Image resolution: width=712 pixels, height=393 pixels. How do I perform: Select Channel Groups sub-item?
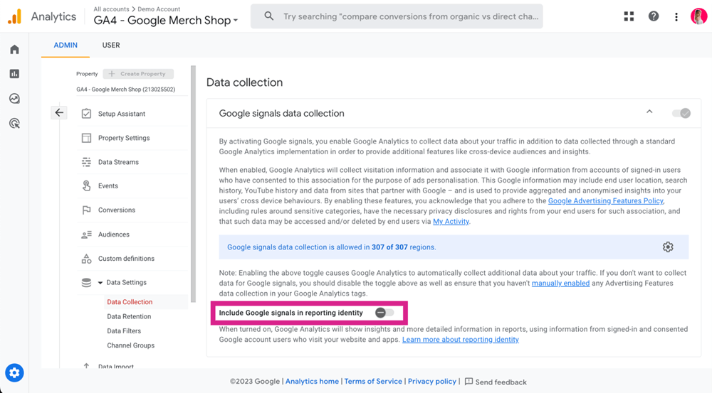(x=131, y=345)
